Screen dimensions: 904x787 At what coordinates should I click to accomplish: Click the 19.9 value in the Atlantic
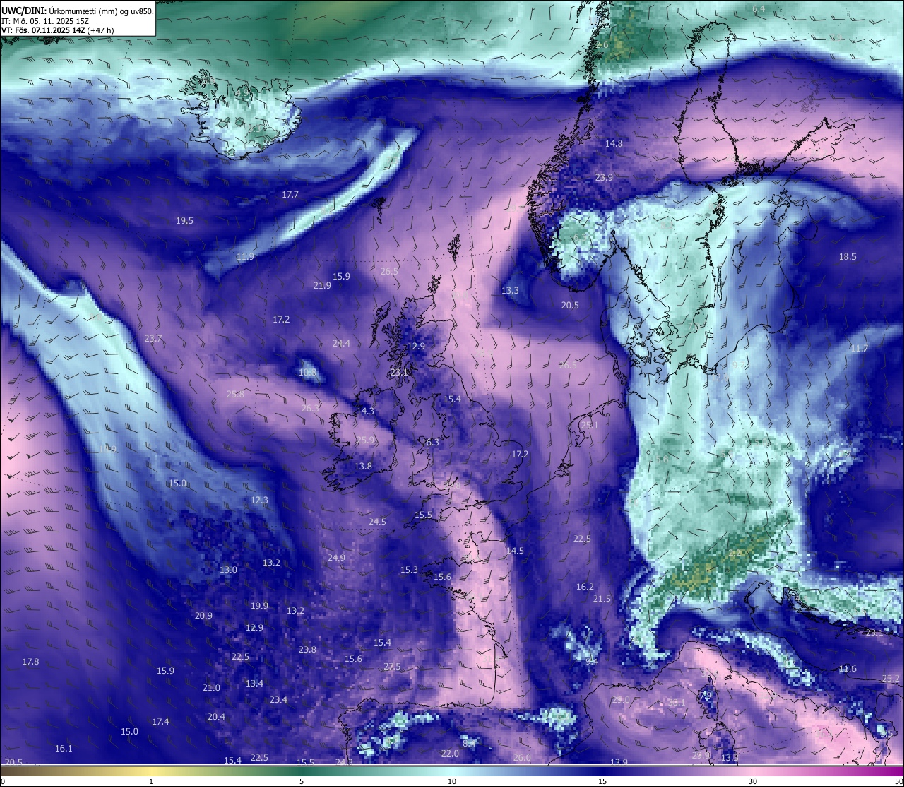coord(259,606)
